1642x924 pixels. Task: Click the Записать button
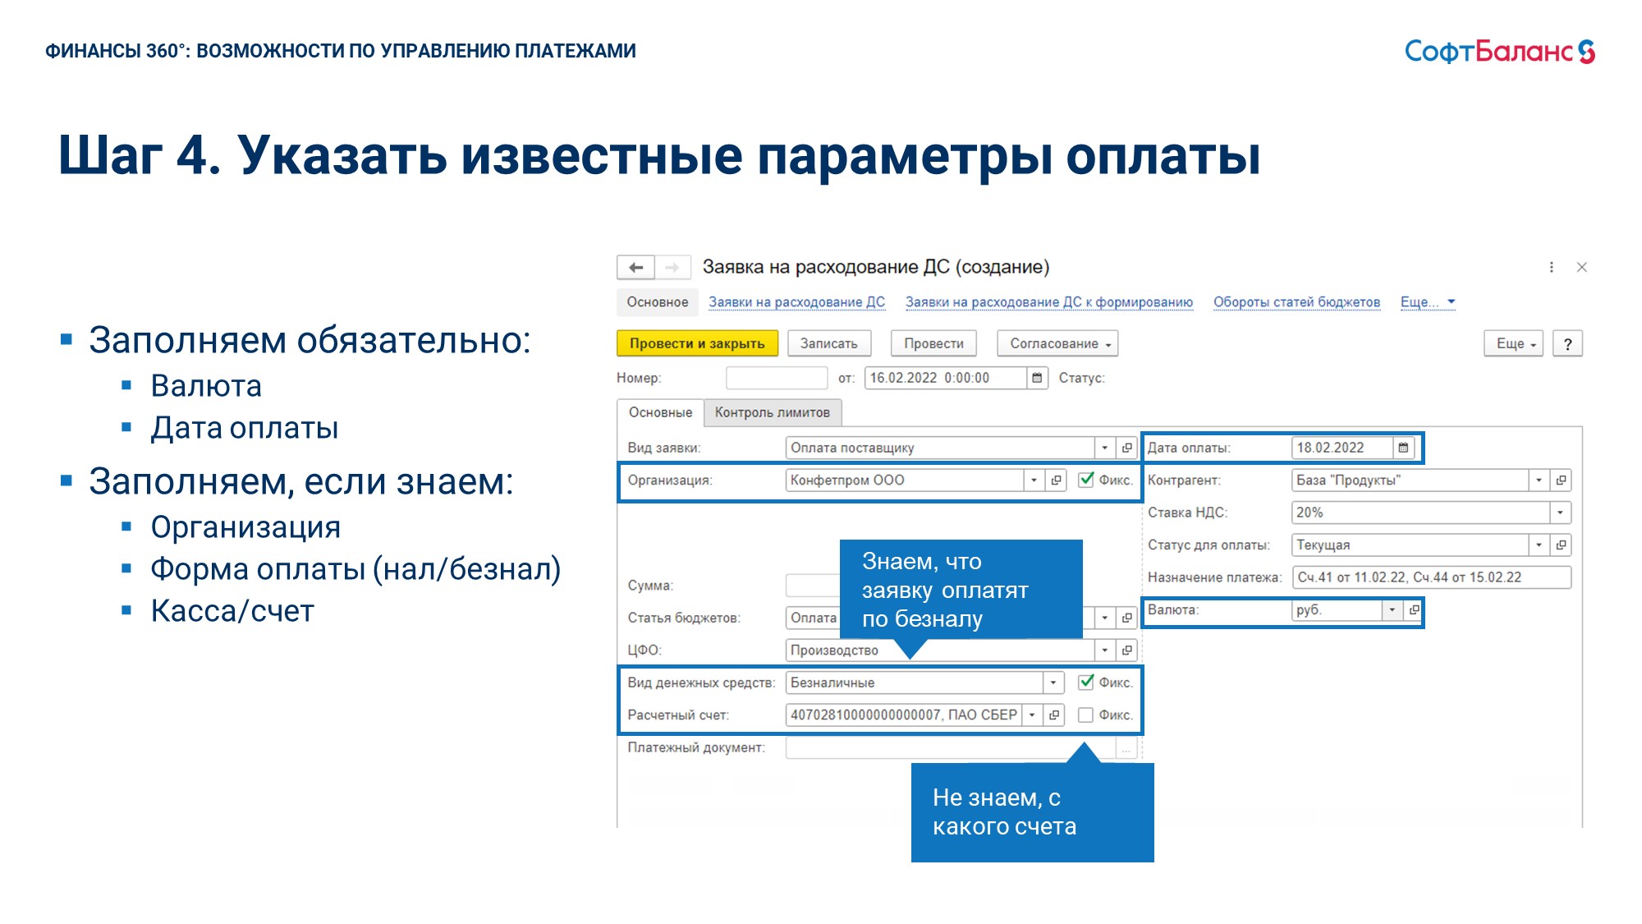pyautogui.click(x=828, y=344)
